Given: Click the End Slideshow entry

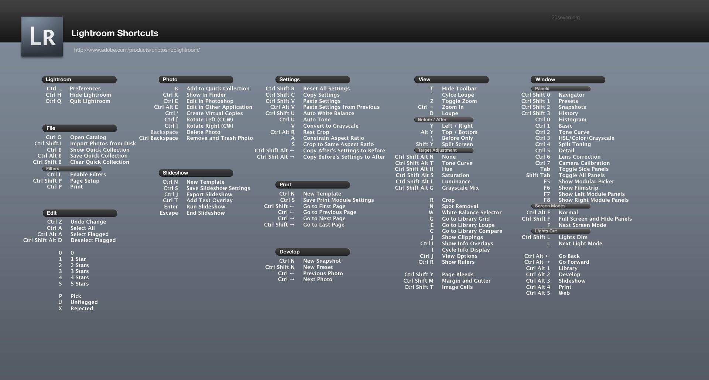Looking at the screenshot, I should pos(206,213).
